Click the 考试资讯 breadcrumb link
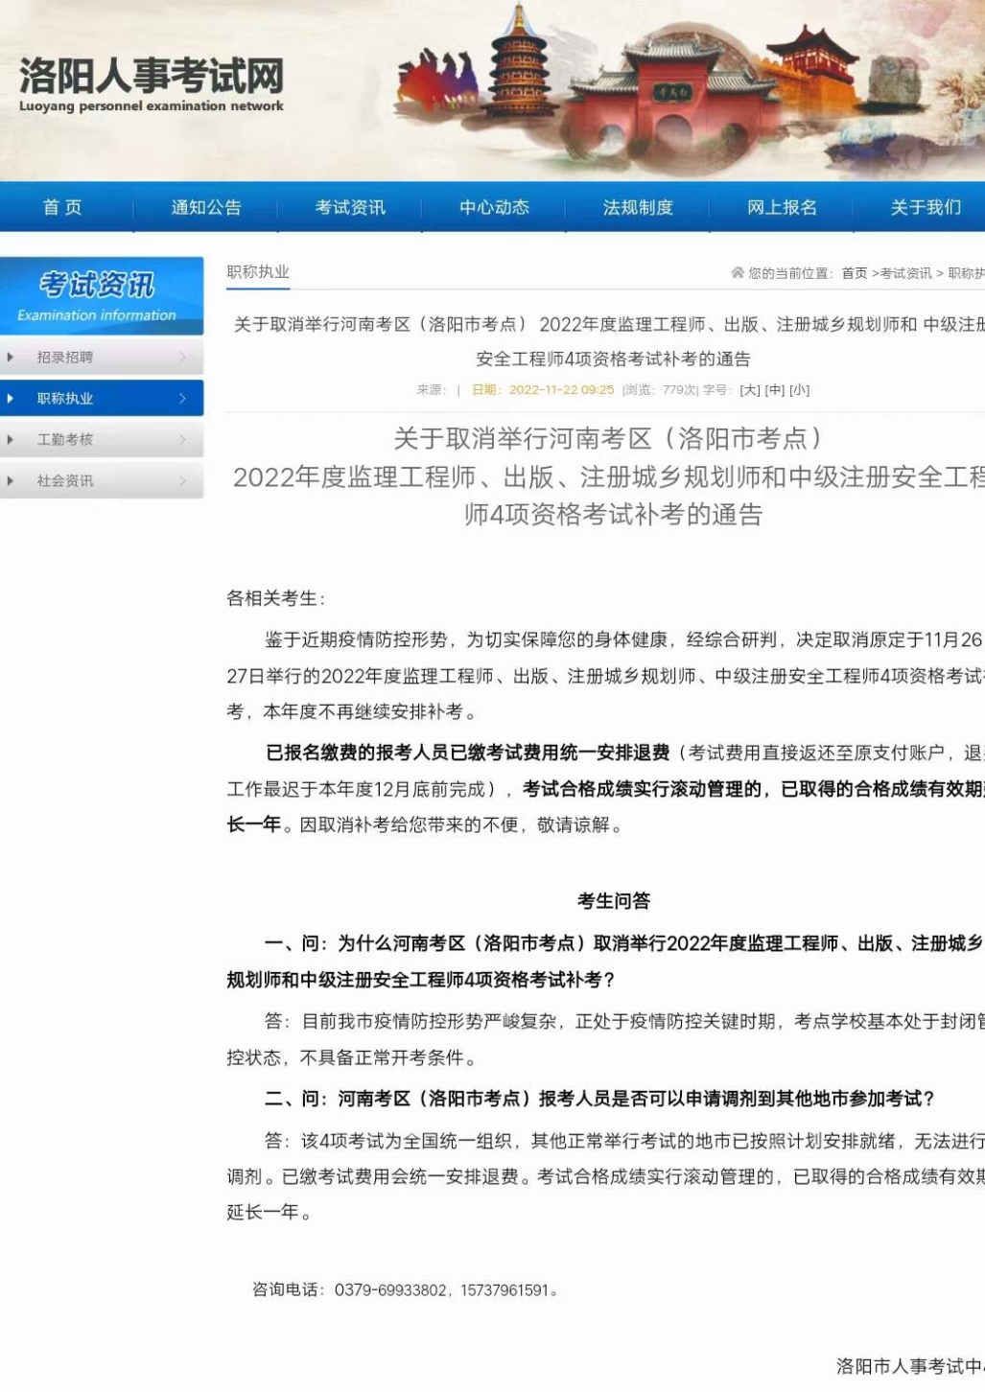 tap(905, 273)
